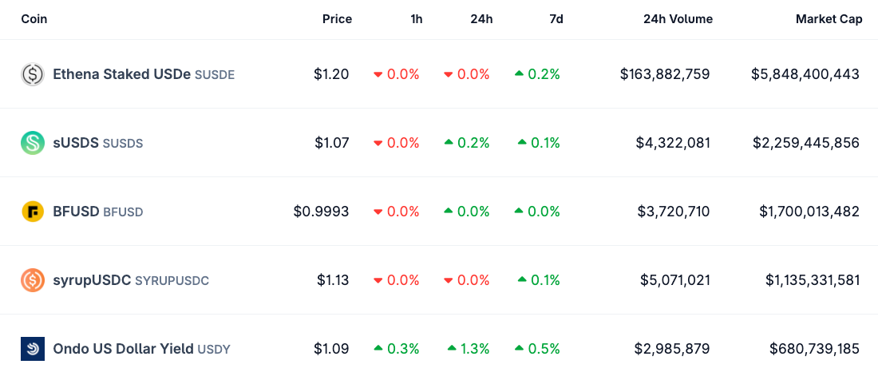The height and width of the screenshot is (380, 878).
Task: Open the BFUSD coin link
Action: (76, 212)
